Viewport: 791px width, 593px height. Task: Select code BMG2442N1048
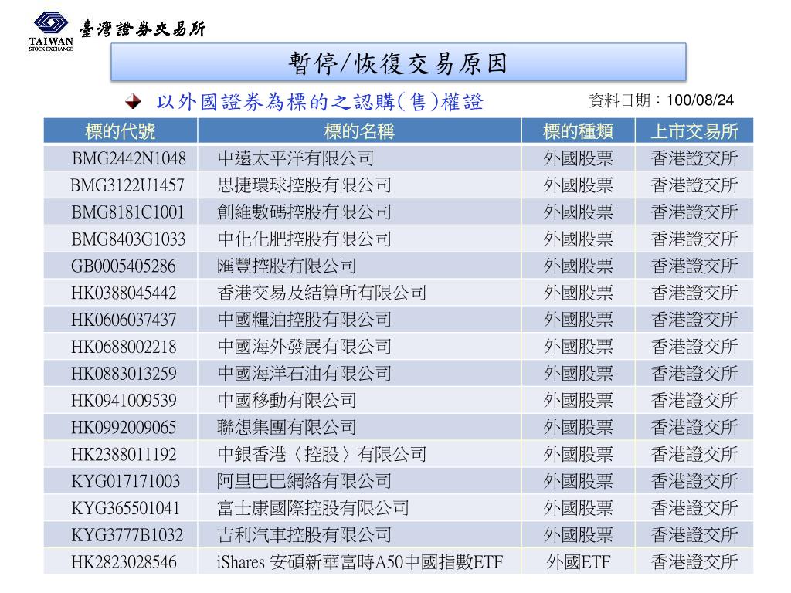pos(129,158)
